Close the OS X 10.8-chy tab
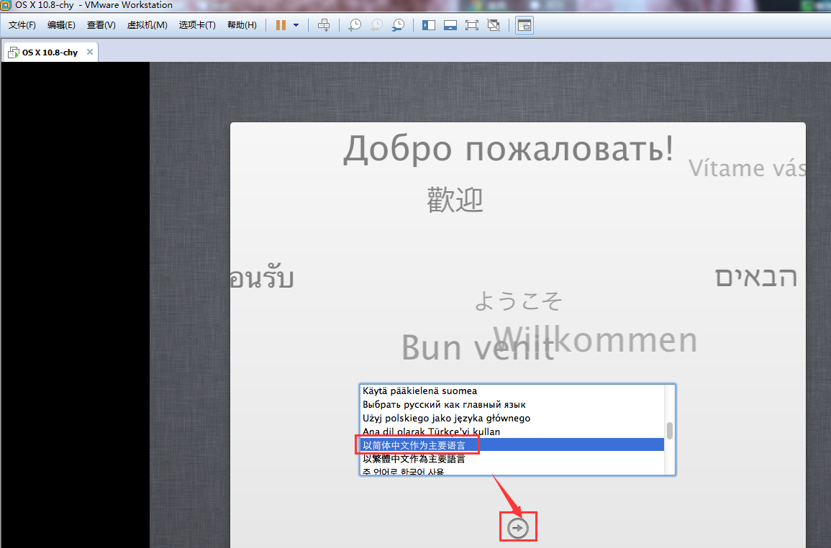This screenshot has width=831, height=548. coord(90,52)
